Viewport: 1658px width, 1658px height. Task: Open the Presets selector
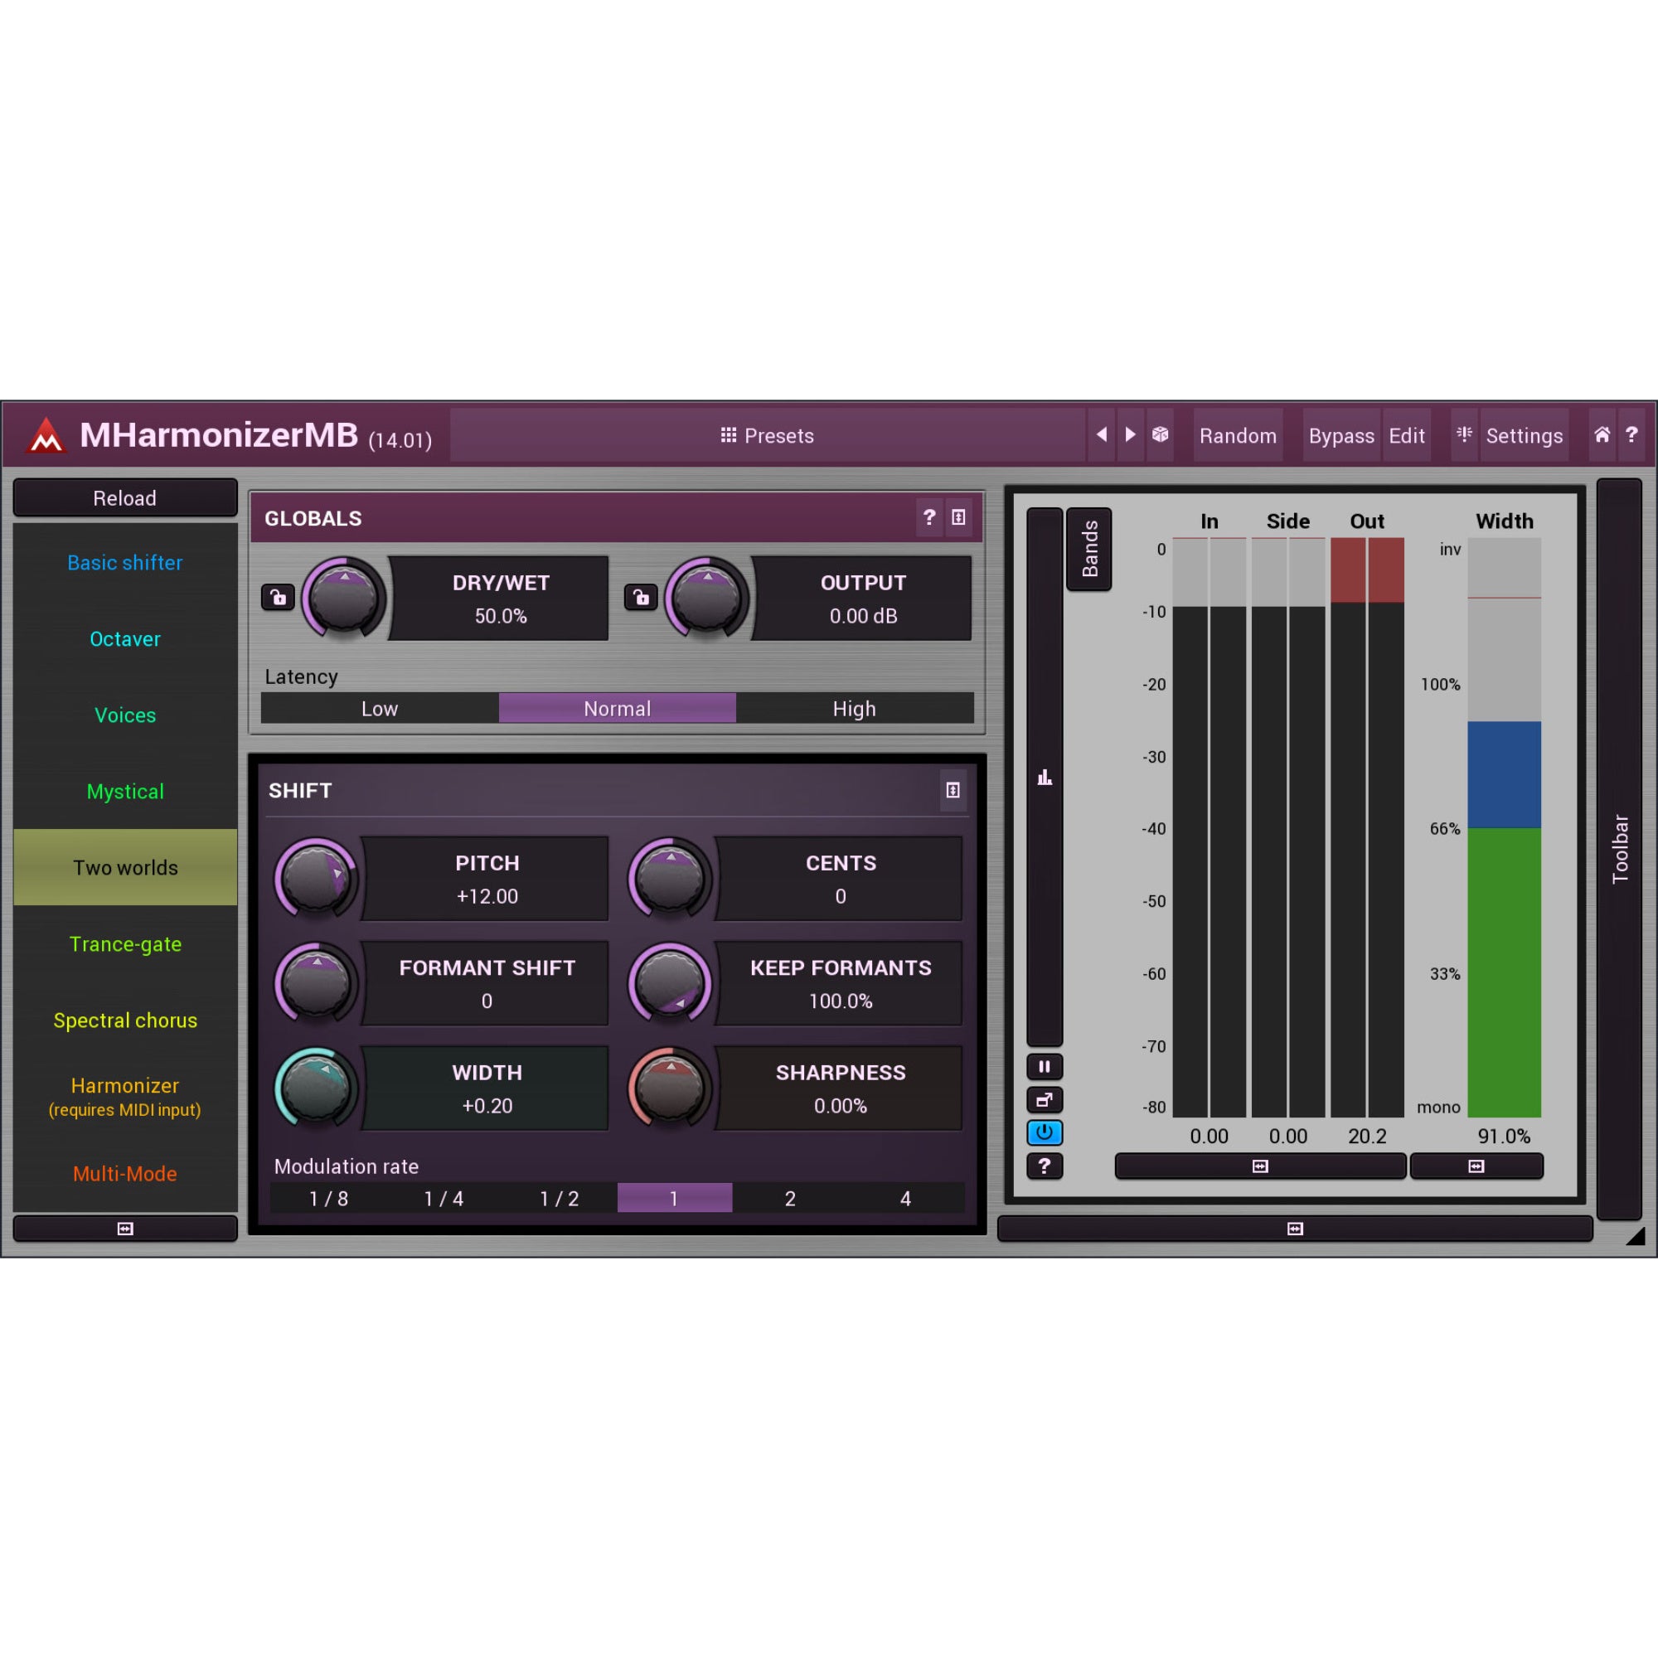coord(767,436)
